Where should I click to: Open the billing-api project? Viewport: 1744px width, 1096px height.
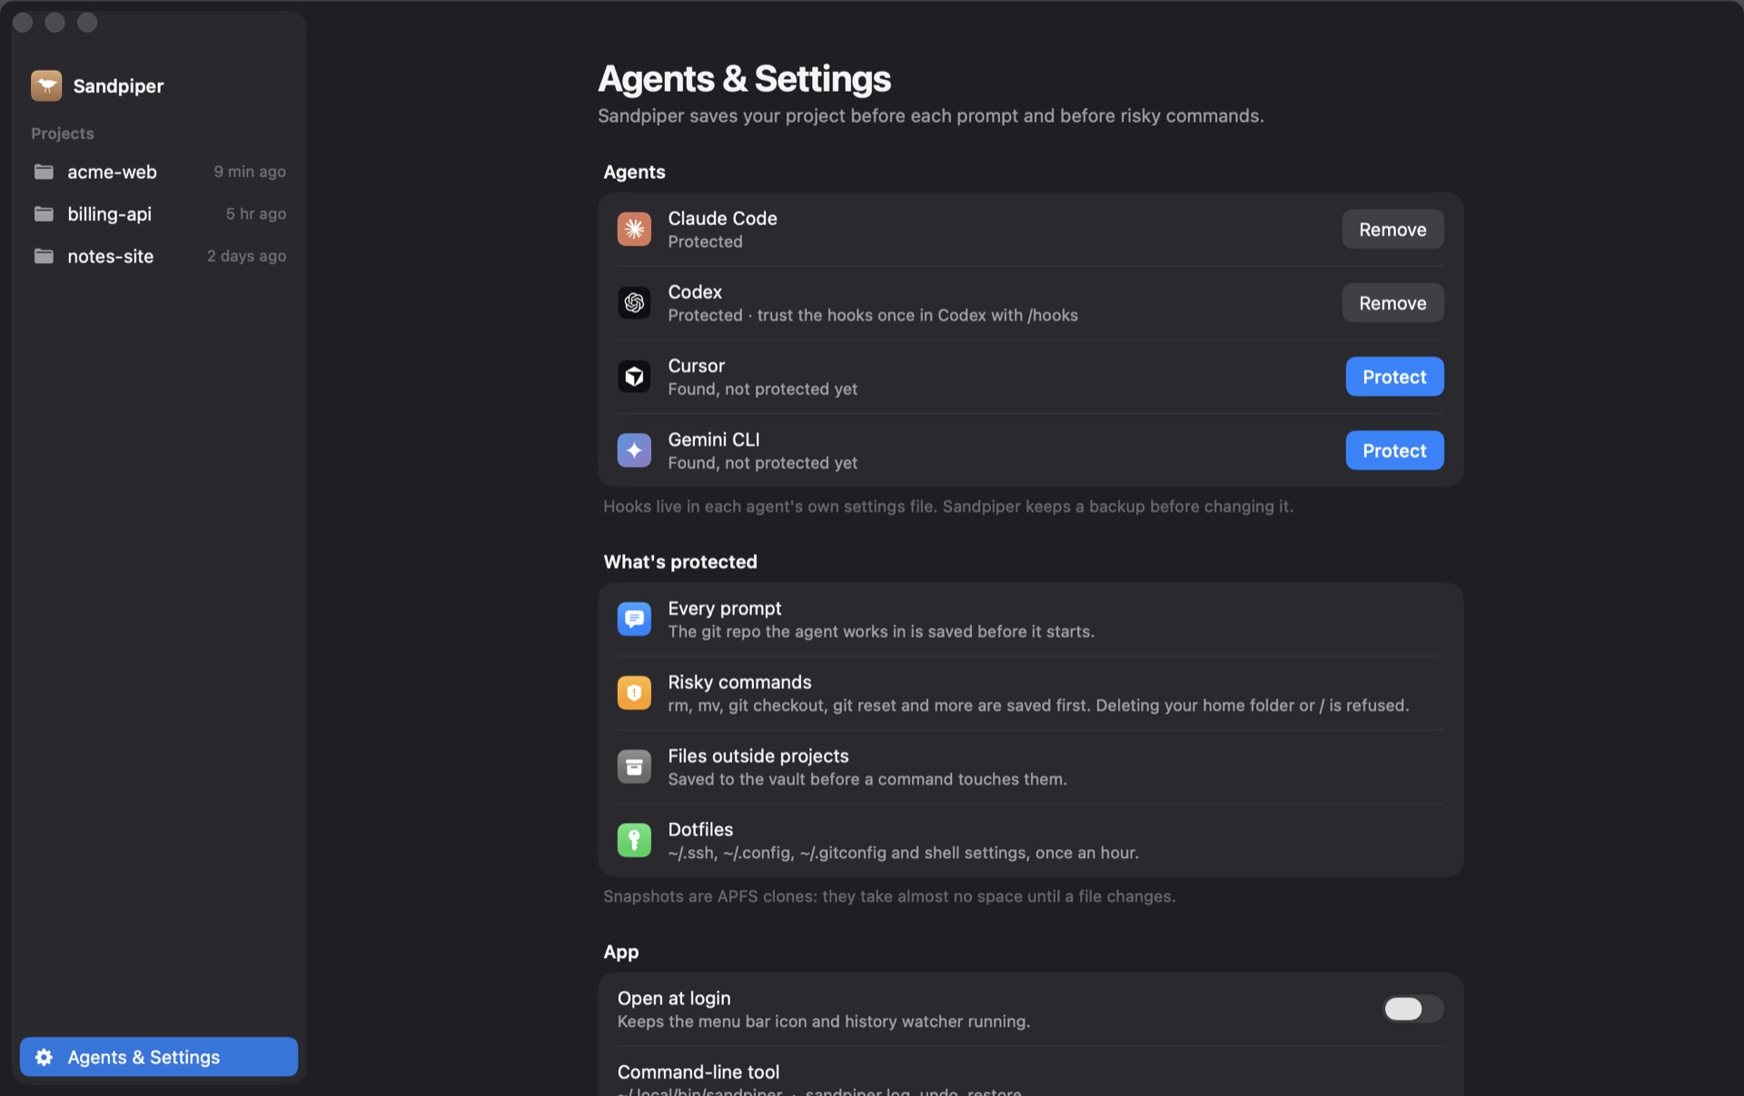point(159,214)
